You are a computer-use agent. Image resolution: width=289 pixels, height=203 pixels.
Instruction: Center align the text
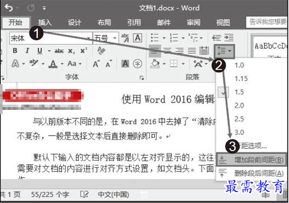167,51
